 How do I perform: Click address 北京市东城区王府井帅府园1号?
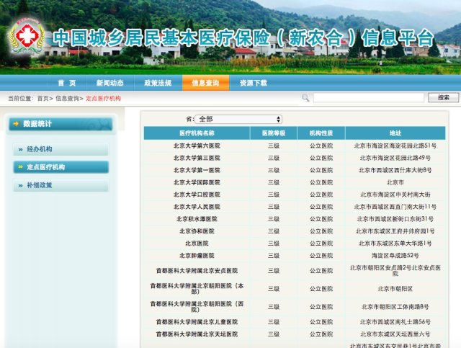coord(395,231)
